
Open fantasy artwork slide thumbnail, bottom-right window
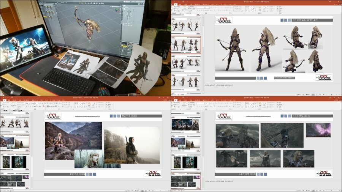pos(186,162)
